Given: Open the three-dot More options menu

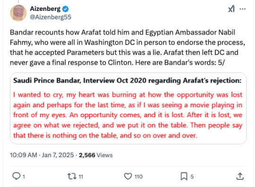Looking at the screenshot, I should click(x=243, y=9).
